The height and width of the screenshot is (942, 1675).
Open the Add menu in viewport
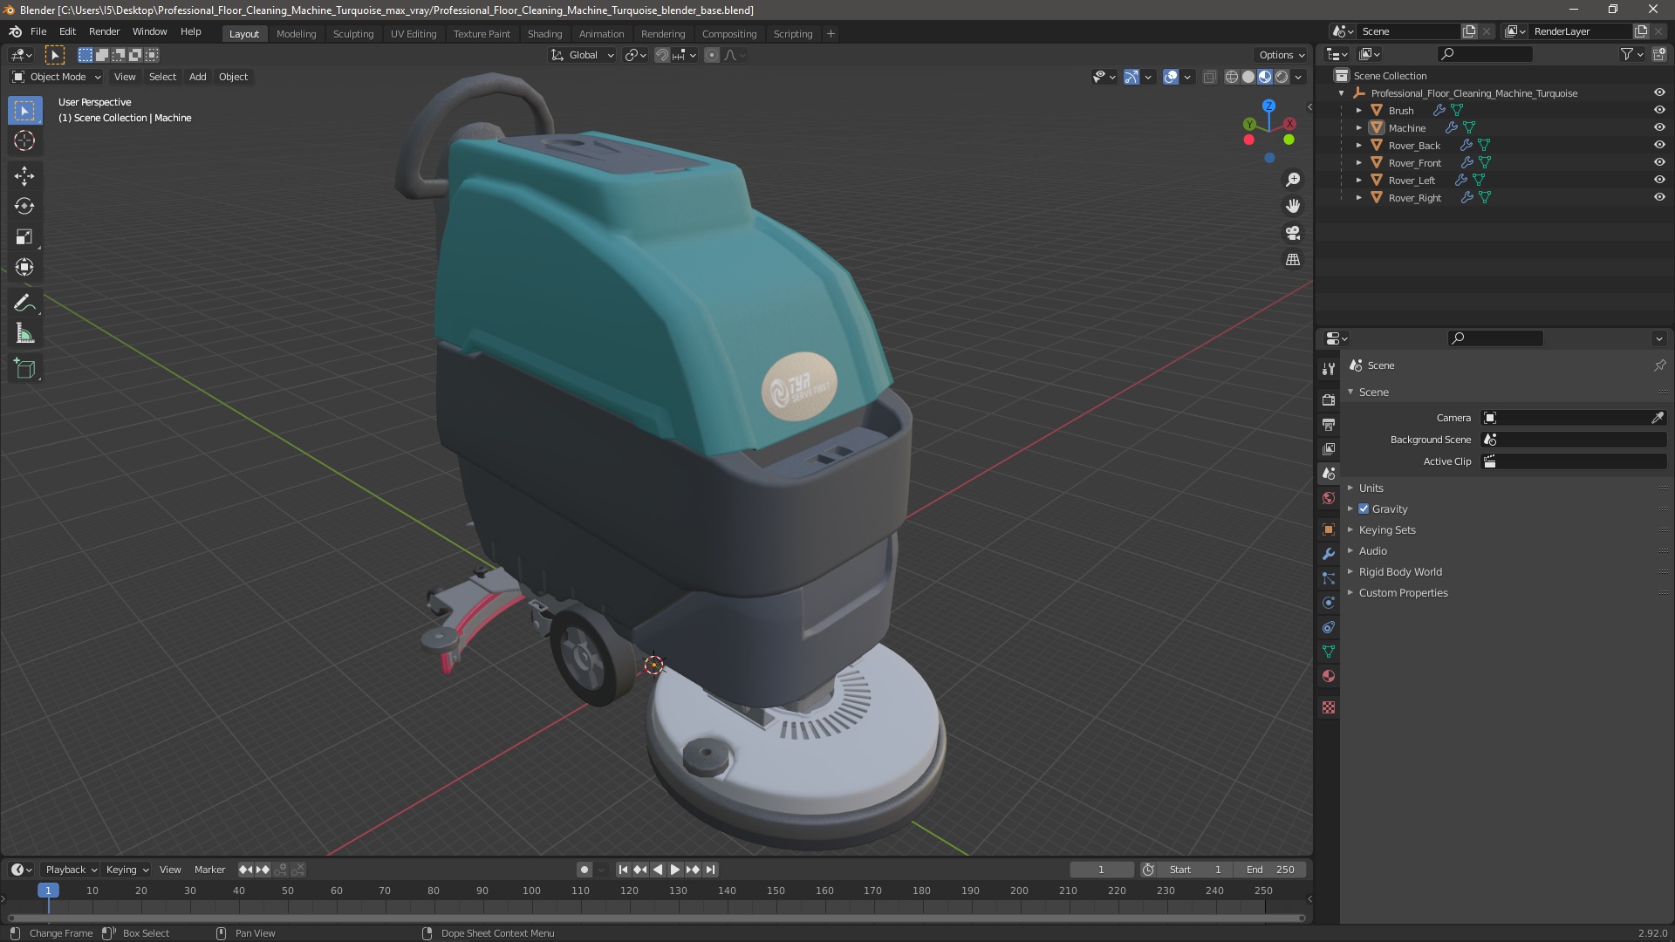click(198, 77)
